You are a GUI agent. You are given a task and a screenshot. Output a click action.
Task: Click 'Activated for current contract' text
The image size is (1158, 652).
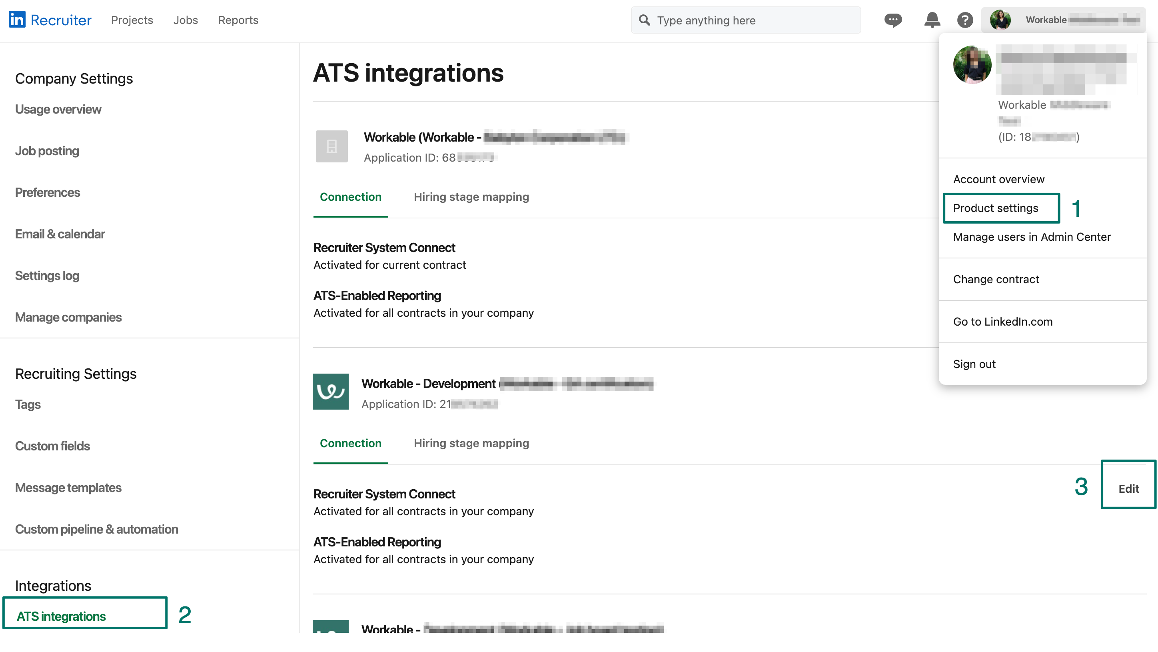click(x=390, y=265)
